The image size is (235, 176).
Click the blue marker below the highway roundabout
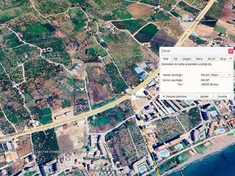click(193, 35)
